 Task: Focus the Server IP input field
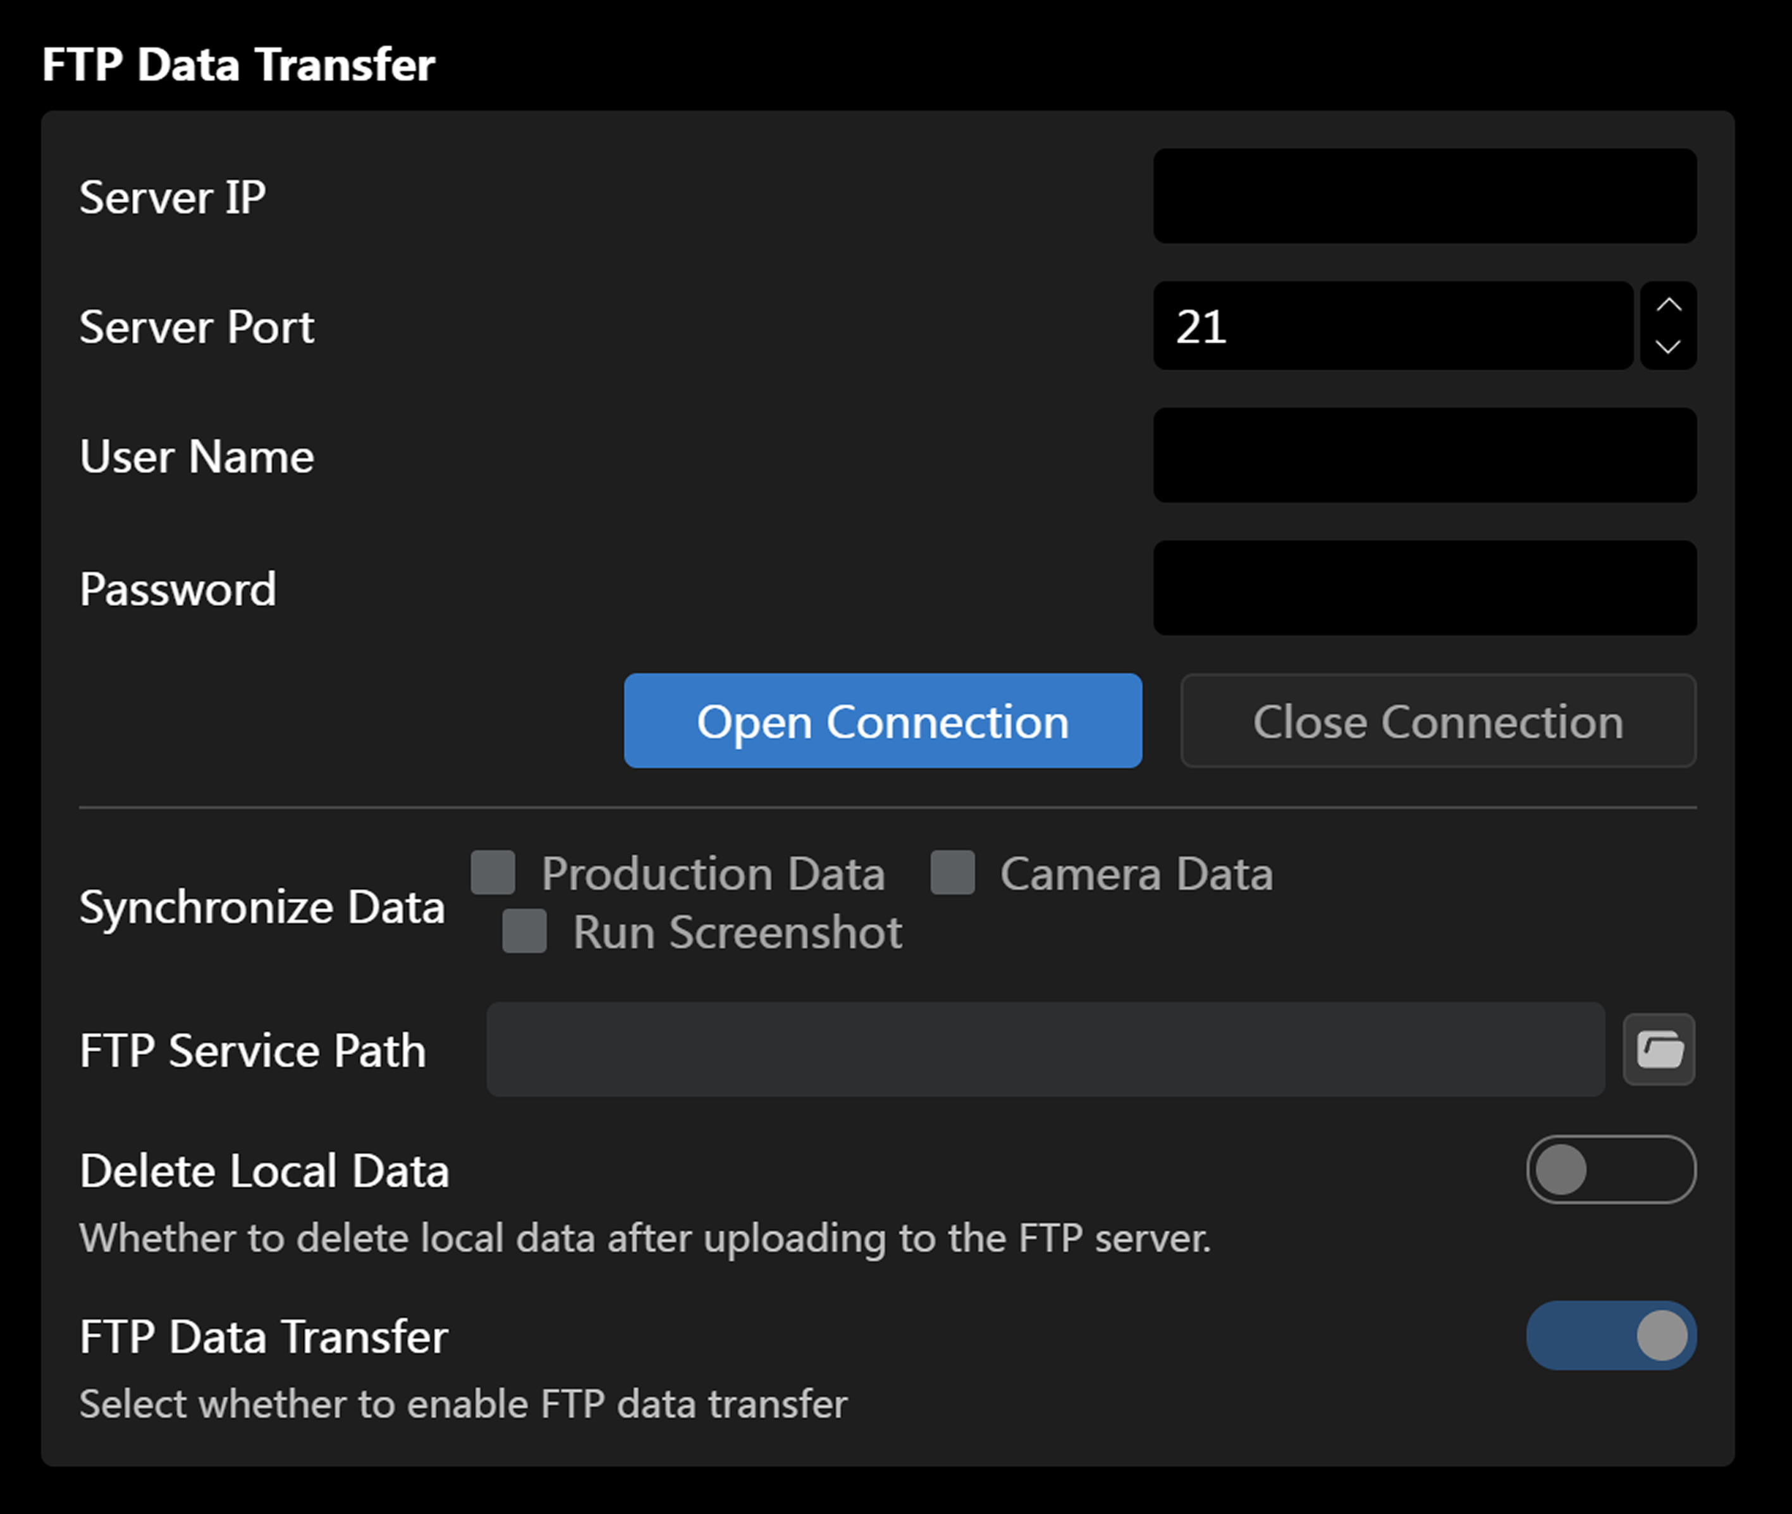1424,197
